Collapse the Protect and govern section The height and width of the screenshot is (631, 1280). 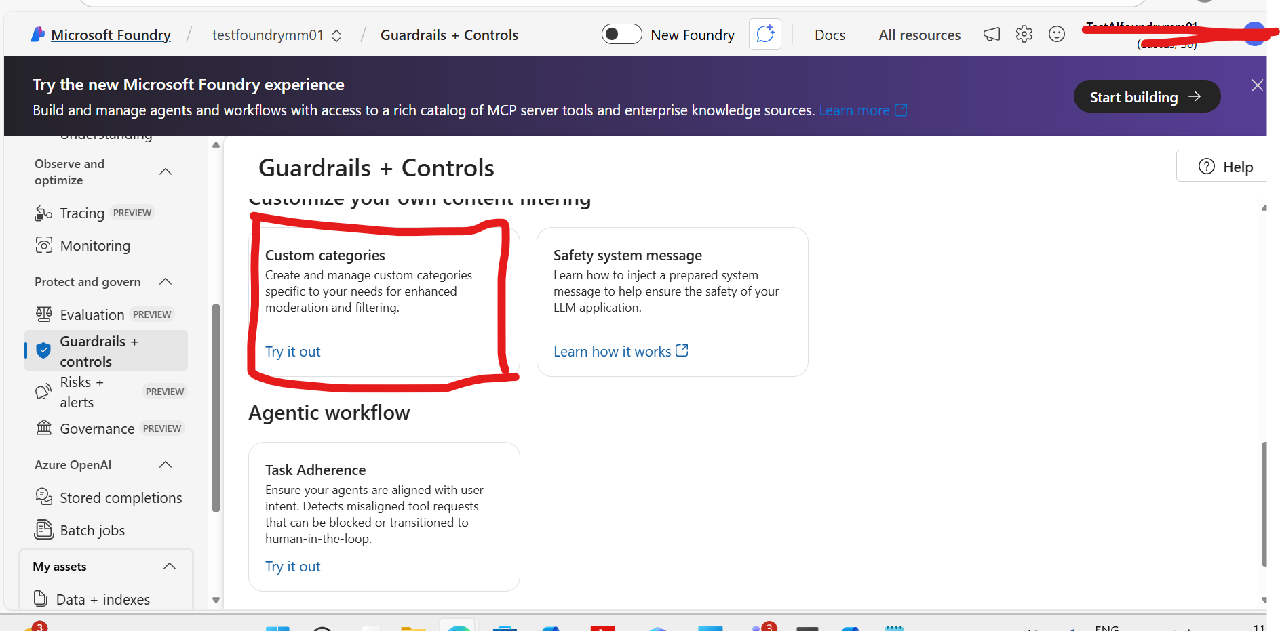point(166,281)
